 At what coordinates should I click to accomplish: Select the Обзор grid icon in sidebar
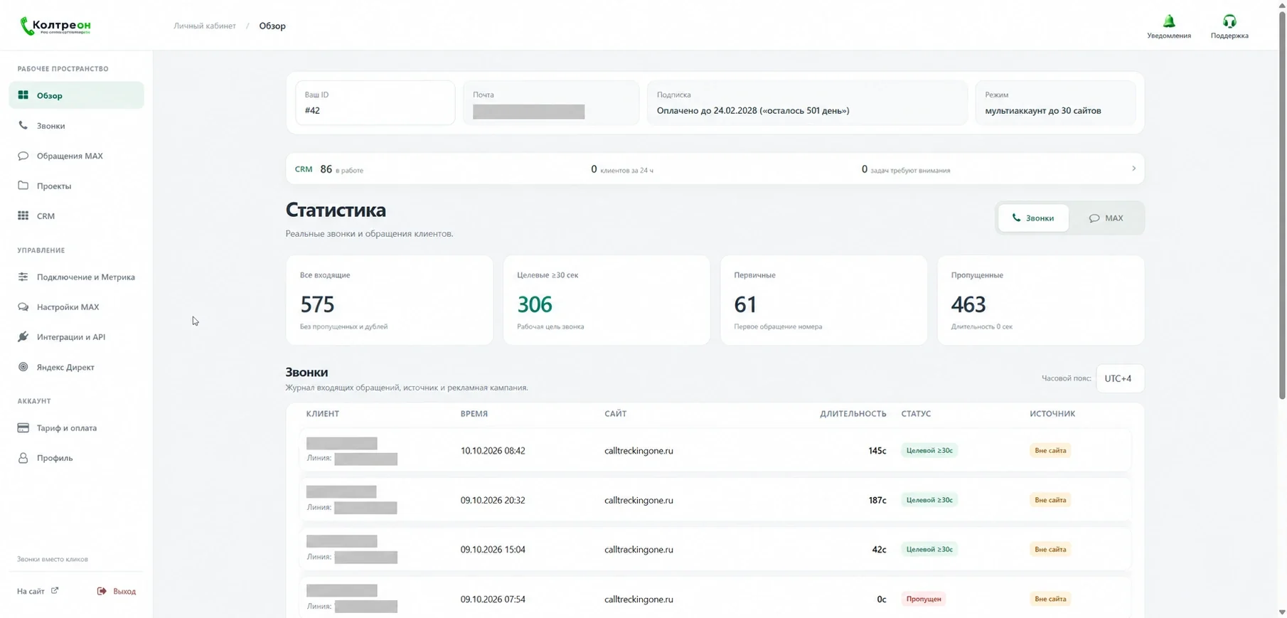pyautogui.click(x=23, y=95)
